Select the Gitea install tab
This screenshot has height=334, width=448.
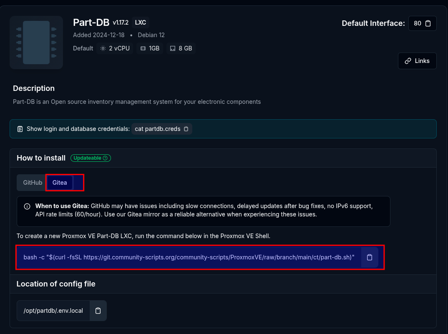coord(60,183)
